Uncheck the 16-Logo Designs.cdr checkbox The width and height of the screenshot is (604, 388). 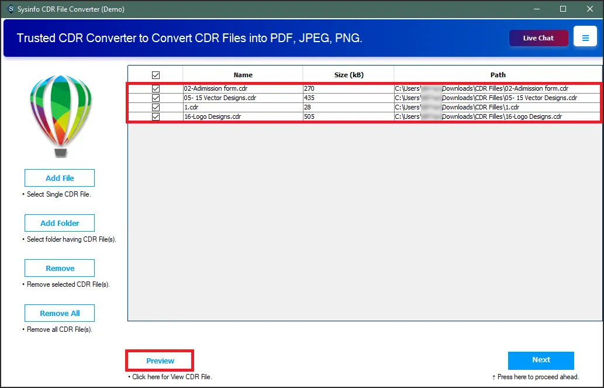coord(156,116)
